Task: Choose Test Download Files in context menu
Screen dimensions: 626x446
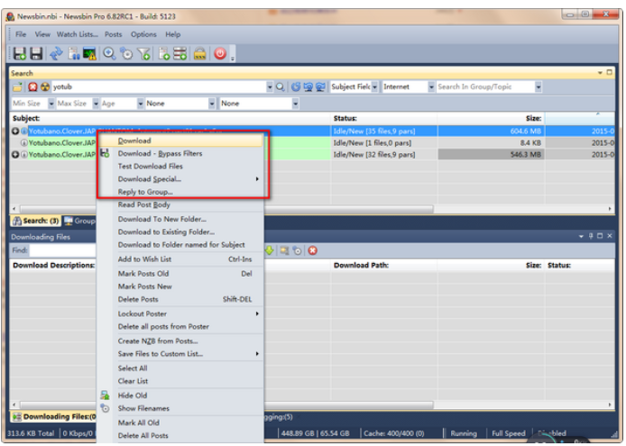Action: point(180,167)
